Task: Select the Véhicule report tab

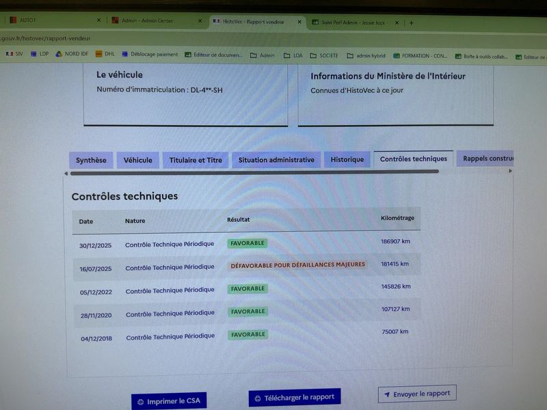Action: pos(138,160)
